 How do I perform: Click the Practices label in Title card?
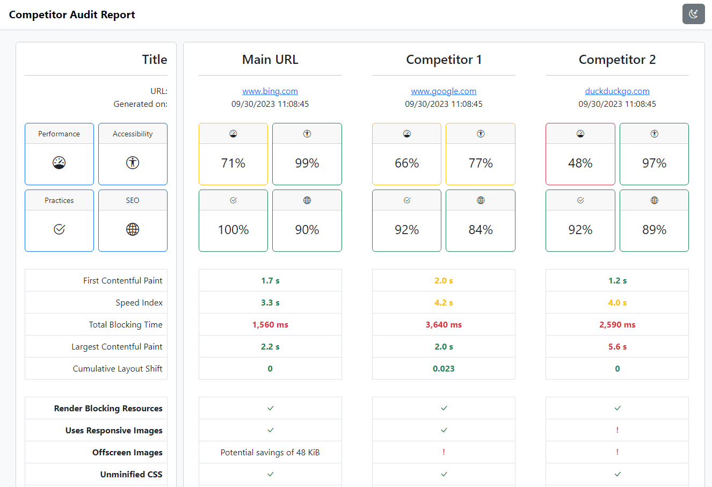pyautogui.click(x=59, y=200)
